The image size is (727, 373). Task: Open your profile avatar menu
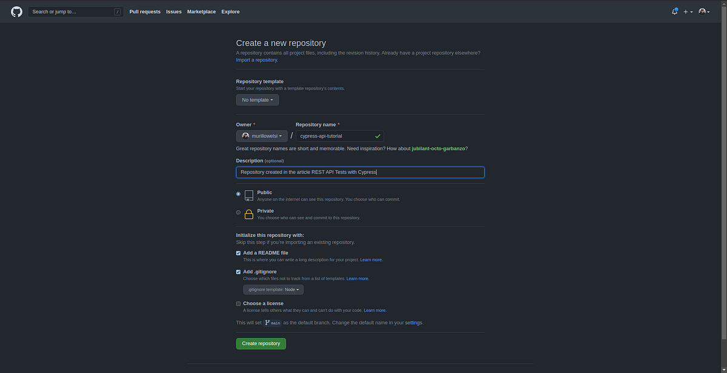[702, 11]
